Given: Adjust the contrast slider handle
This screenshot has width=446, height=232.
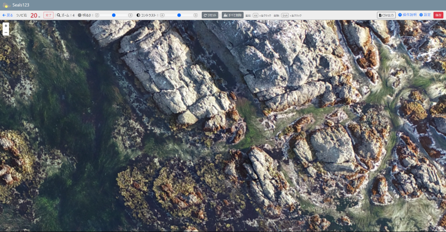Looking at the screenshot, I should tap(179, 16).
